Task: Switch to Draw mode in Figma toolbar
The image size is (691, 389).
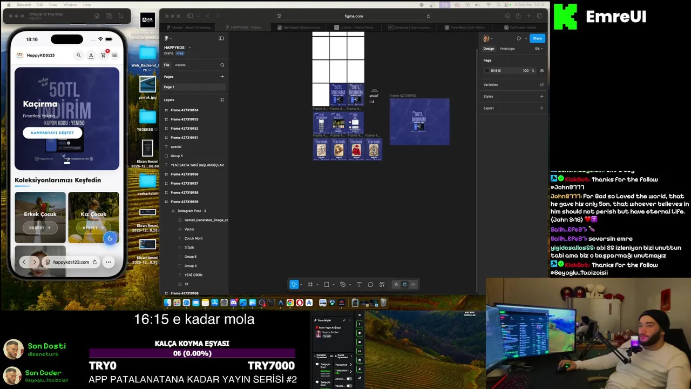Action: point(396,284)
